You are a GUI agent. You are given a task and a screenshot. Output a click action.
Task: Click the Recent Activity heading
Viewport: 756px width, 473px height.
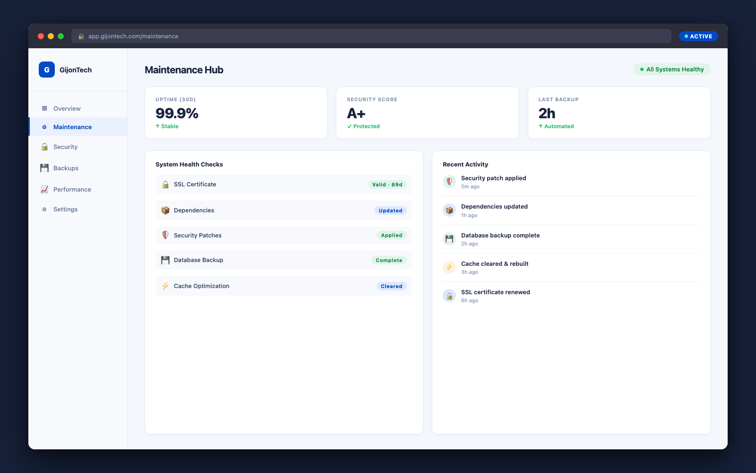[465, 165]
